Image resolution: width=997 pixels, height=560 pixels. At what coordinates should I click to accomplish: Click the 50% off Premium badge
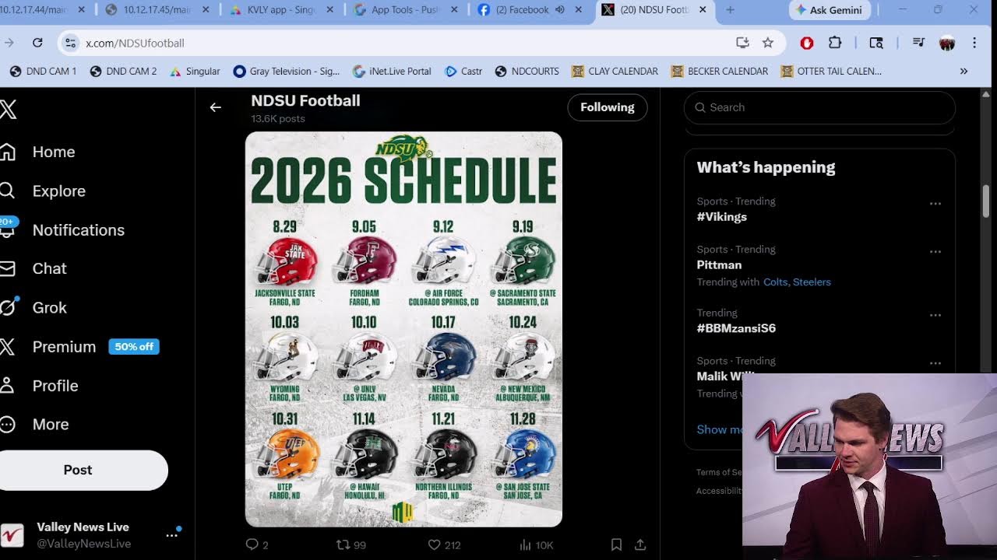pyautogui.click(x=134, y=346)
